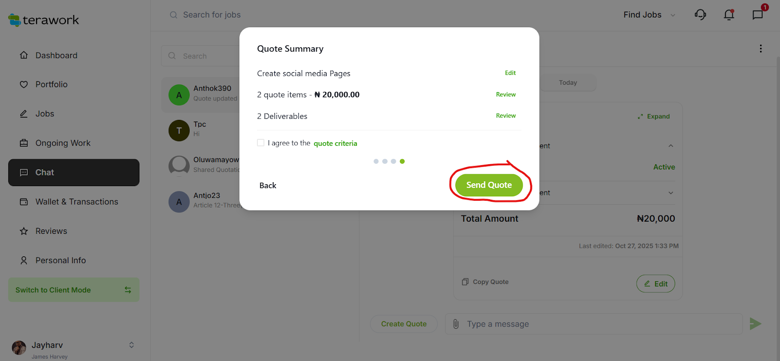
Task: Expand the Jayharv account switcher
Action: coord(131,345)
